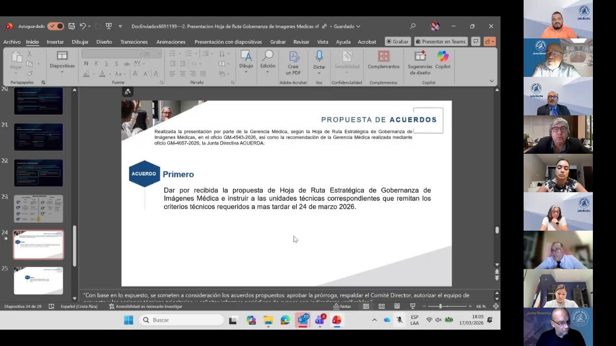Toggle the Autoguardado switch
Image resolution: width=616 pixels, height=346 pixels.
pos(55,26)
